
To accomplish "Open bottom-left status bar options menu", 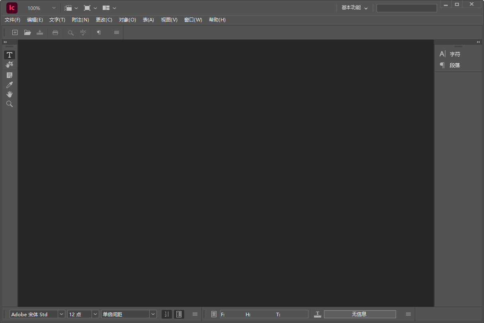I will coord(195,314).
